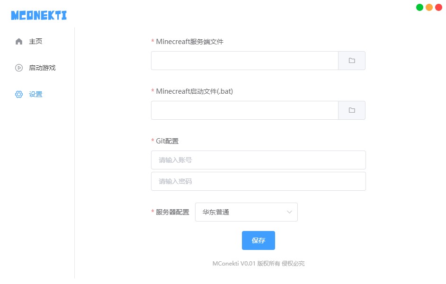Click the red window close dot
The width and height of the screenshot is (446, 284).
click(x=438, y=8)
